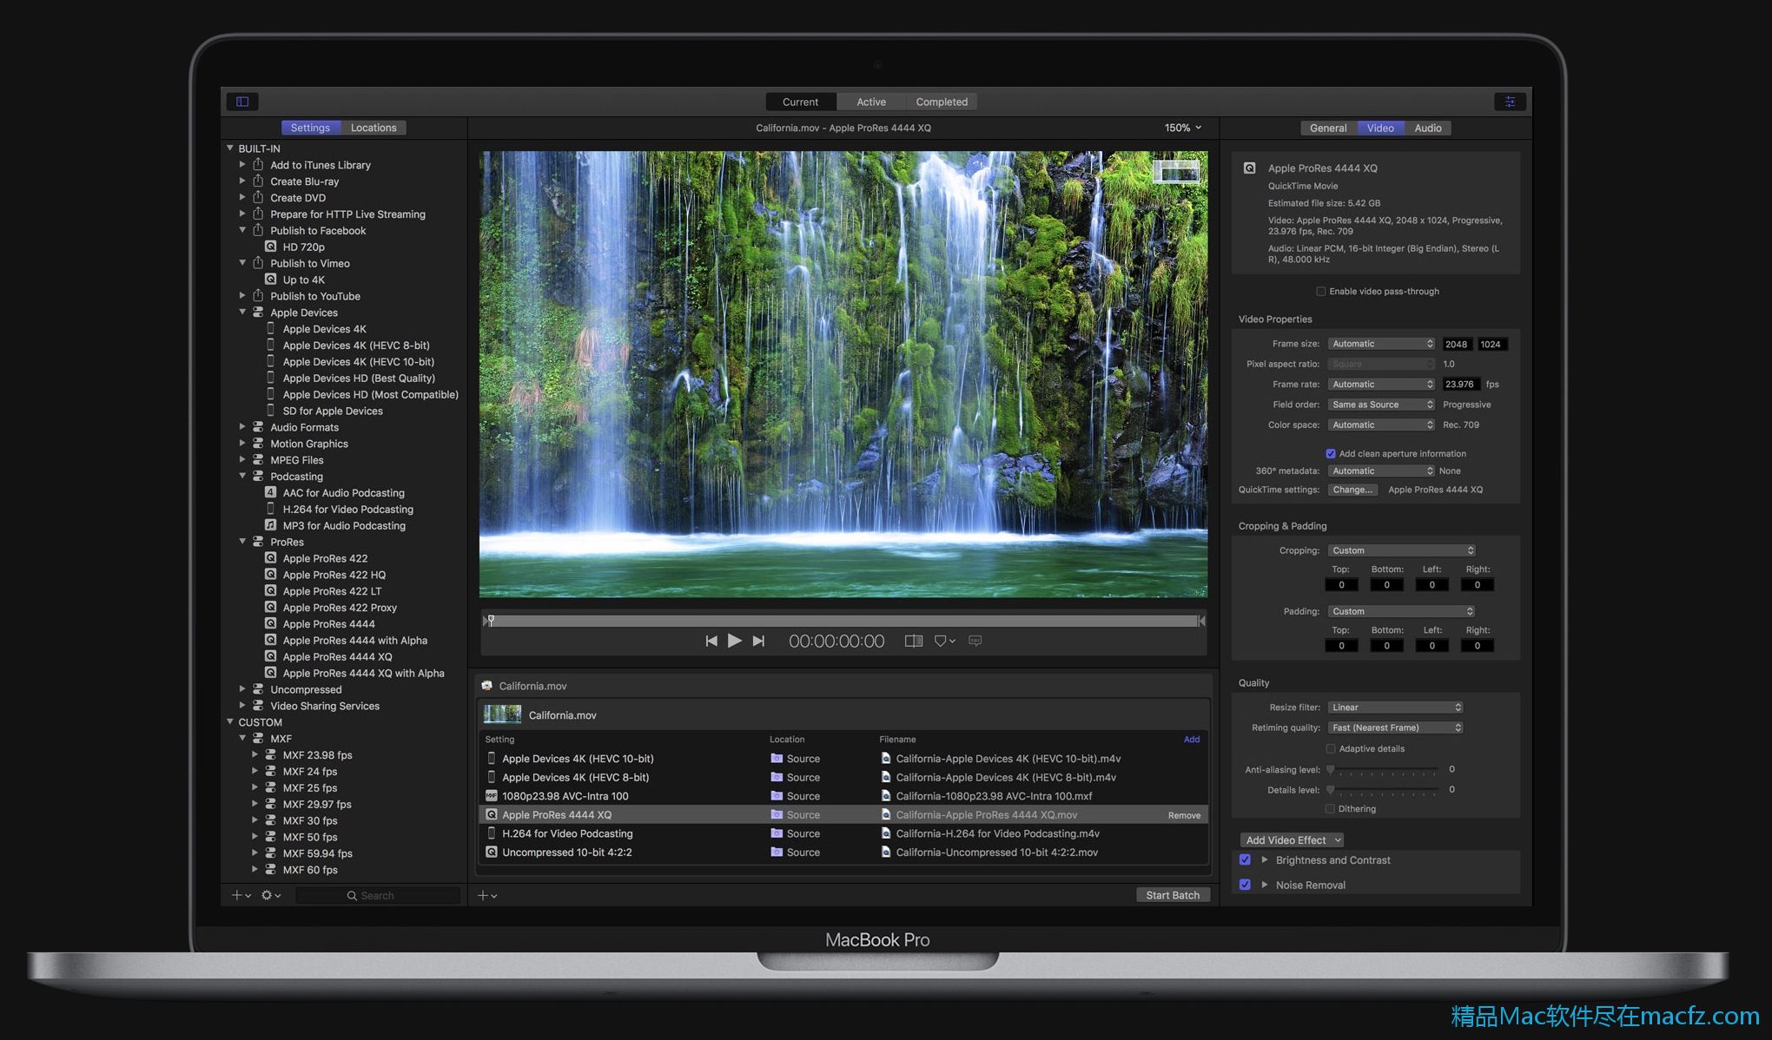This screenshot has height=1040, width=1772.
Task: Click the HD 720p setting icon
Action: pyautogui.click(x=271, y=247)
